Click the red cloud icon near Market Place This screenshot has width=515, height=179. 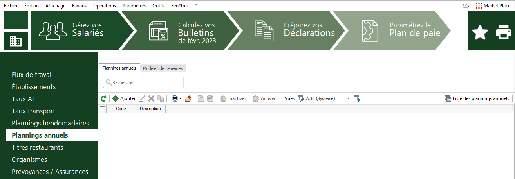[466, 6]
